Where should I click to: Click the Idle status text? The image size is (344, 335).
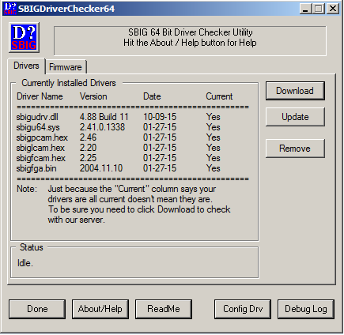(25, 263)
